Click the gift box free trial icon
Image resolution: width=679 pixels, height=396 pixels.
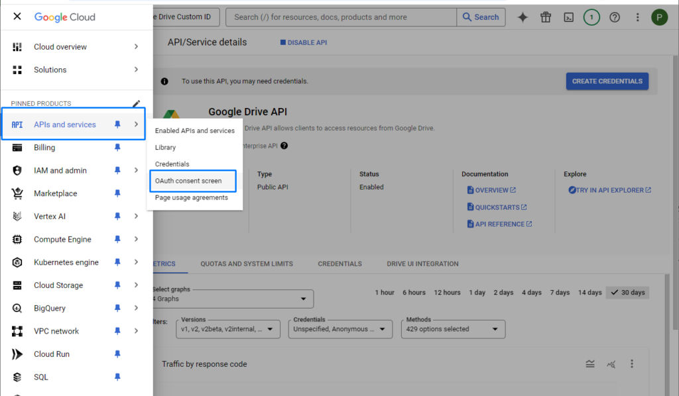[546, 17]
